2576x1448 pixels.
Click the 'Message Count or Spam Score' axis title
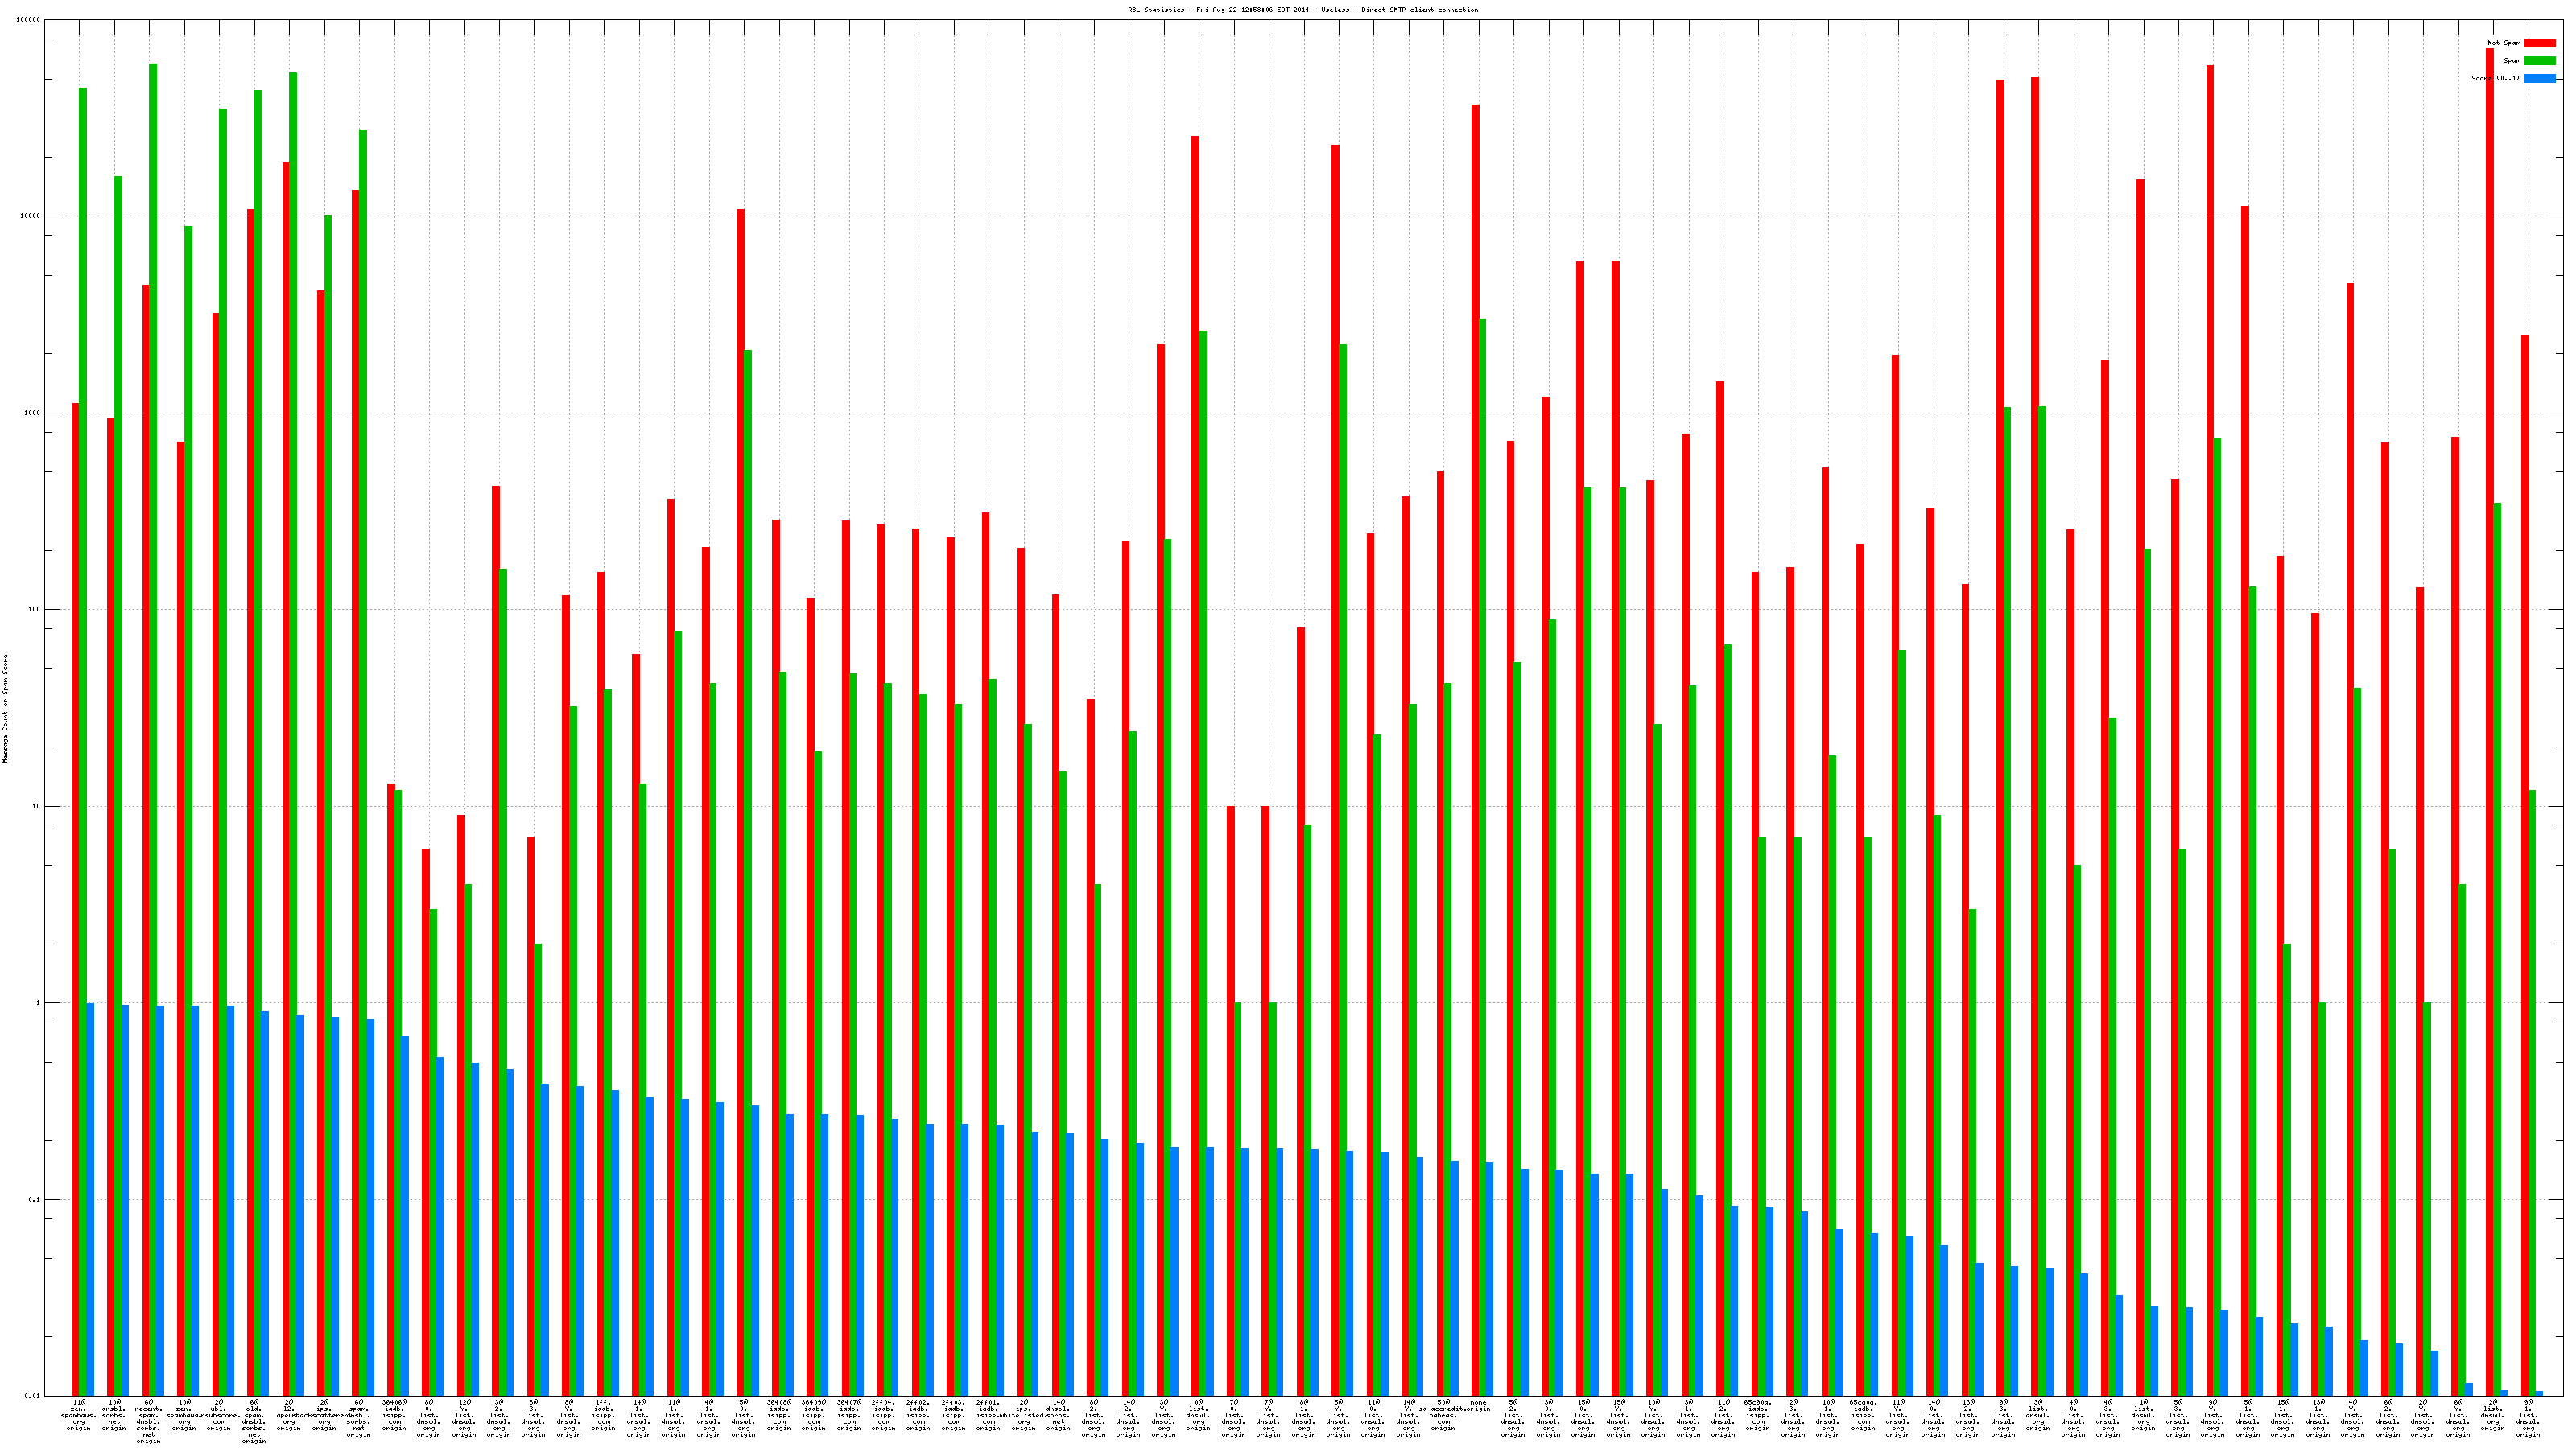coord(5,709)
